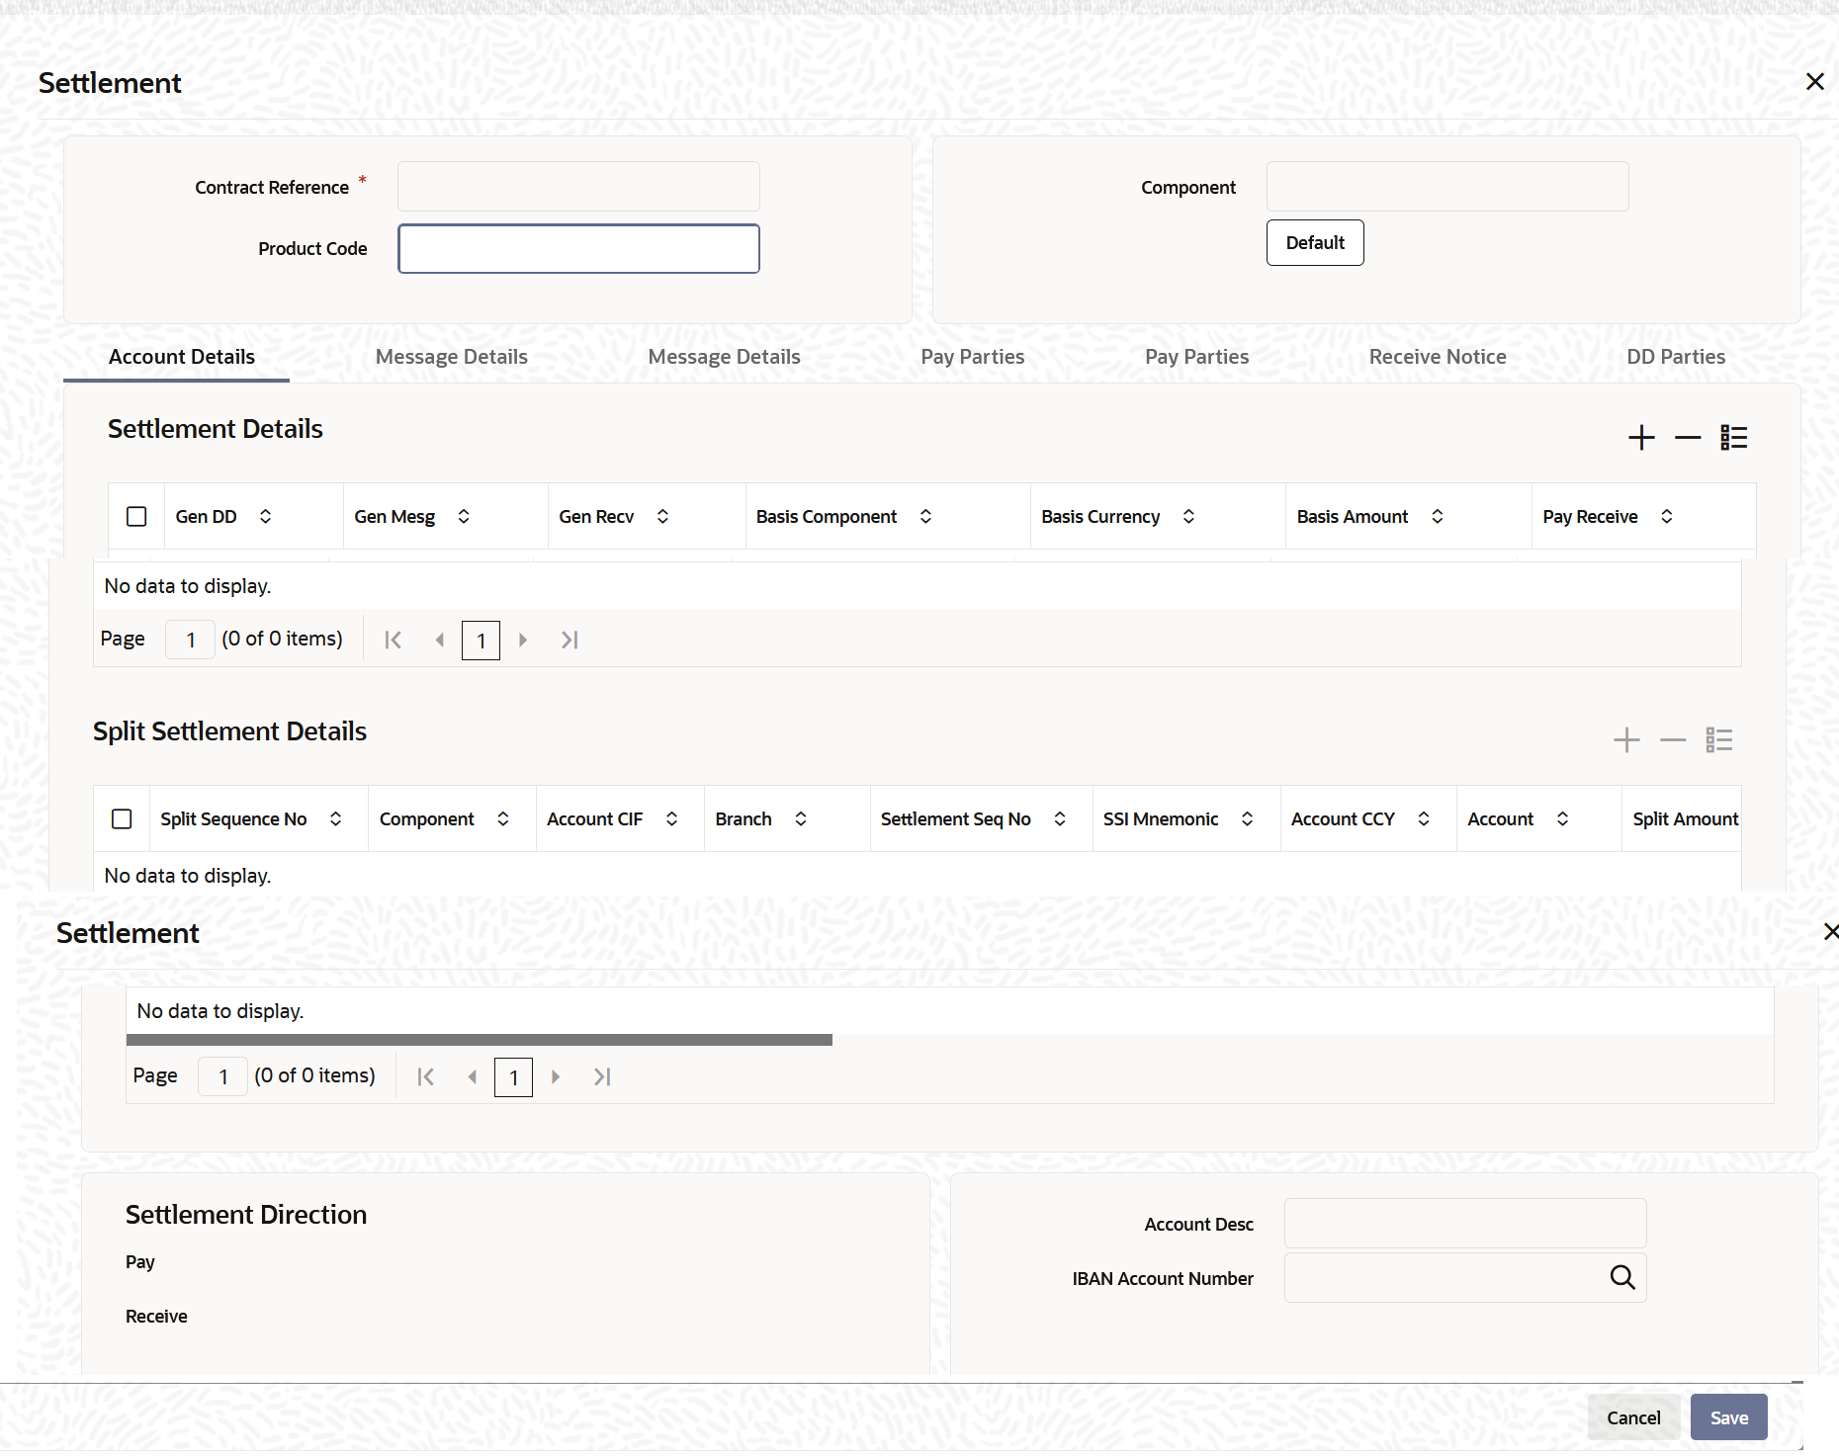Select all rows in Split Settlement Details table
This screenshot has height=1456, width=1839.
click(122, 818)
